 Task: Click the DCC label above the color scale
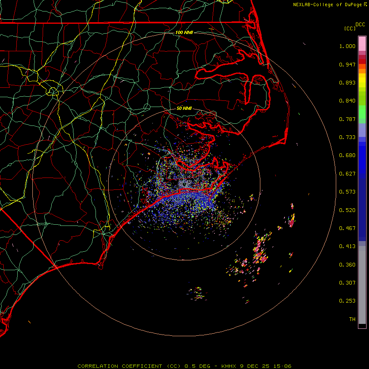click(x=360, y=25)
